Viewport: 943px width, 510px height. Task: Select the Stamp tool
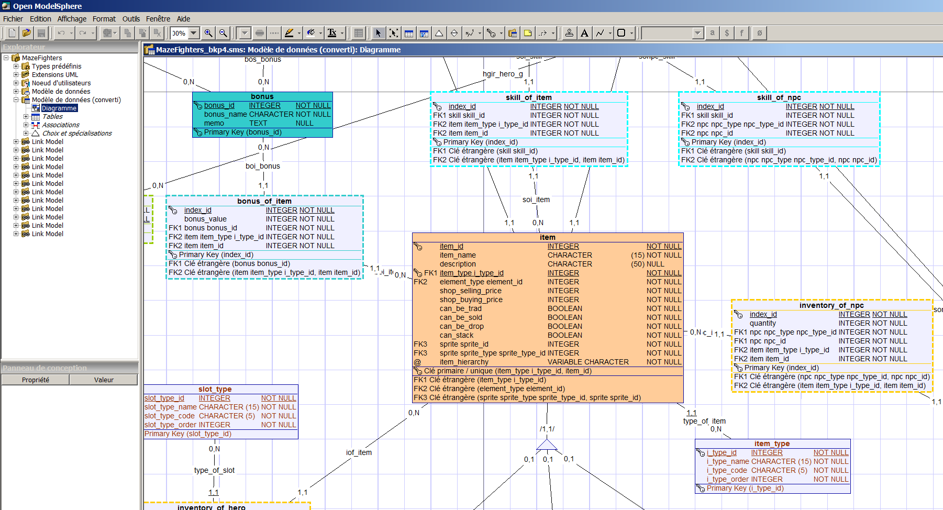569,33
